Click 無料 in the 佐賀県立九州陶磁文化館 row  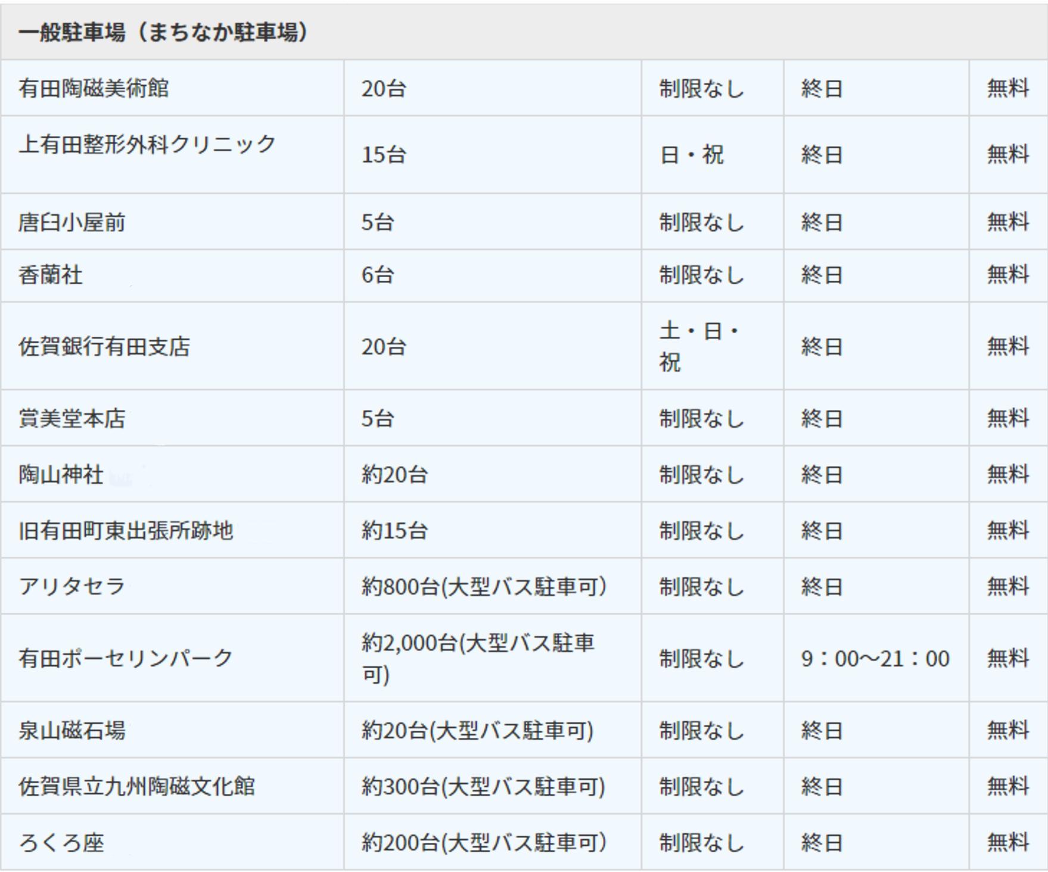tap(1008, 786)
